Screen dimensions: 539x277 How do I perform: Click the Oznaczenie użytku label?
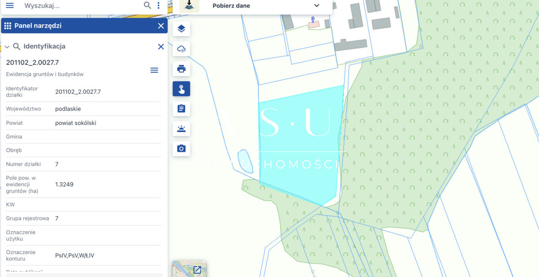click(x=21, y=236)
